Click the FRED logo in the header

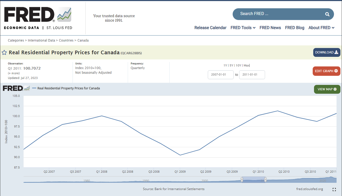pyautogui.click(x=38, y=18)
